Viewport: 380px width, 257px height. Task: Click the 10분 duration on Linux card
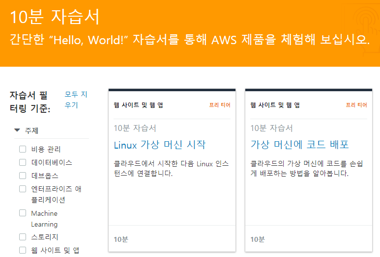pos(121,239)
